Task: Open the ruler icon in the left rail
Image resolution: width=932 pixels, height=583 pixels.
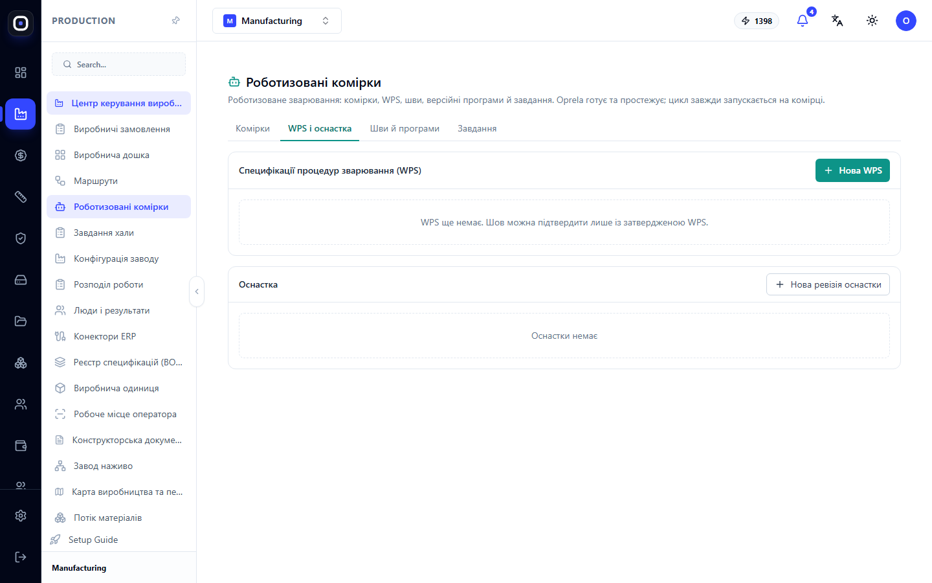Action: tap(21, 197)
